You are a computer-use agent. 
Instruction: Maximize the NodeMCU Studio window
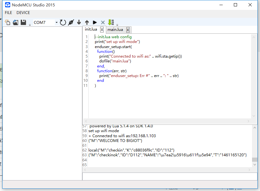[x=235, y=5]
